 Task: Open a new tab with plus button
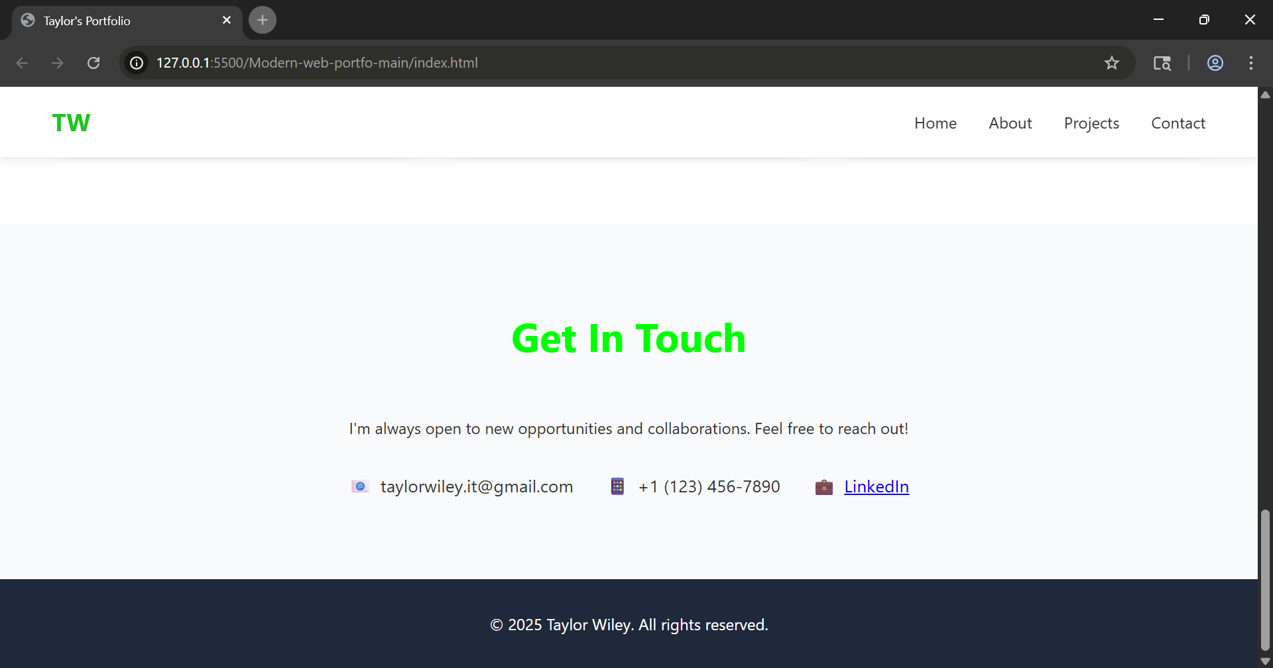coord(263,20)
